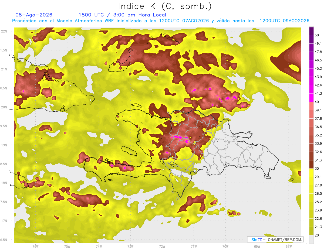Viewport: 324px width, 250px height.
Task: Click the '70W' longitude axis label
Action: (x=225, y=246)
